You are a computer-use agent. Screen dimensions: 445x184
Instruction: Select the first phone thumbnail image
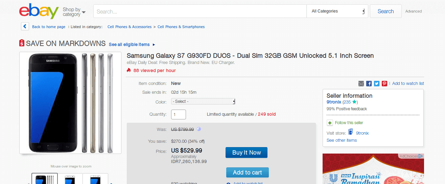point(45,179)
